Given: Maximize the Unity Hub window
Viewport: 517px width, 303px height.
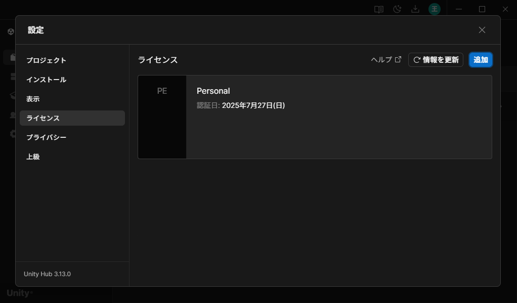Looking at the screenshot, I should pyautogui.click(x=482, y=9).
